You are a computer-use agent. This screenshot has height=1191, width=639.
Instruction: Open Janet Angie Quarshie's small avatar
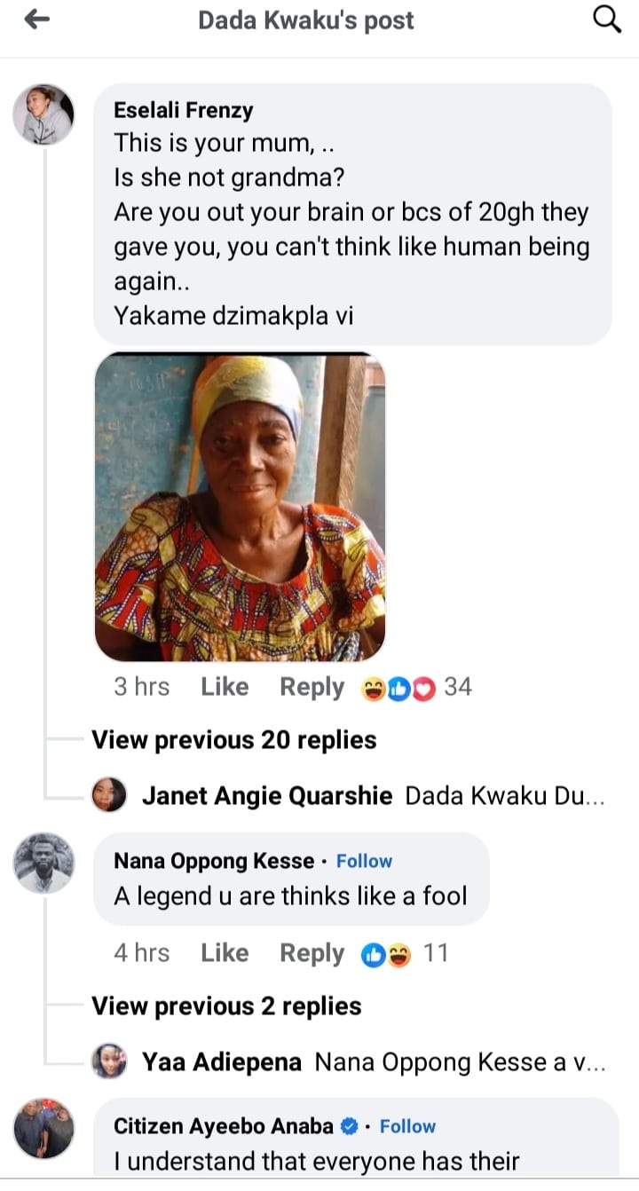coord(109,794)
